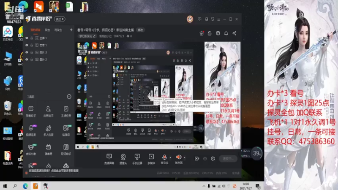The image size is (338, 190).
Task: Mute the 扬声器 speaker
Action: pyautogui.click(x=178, y=159)
